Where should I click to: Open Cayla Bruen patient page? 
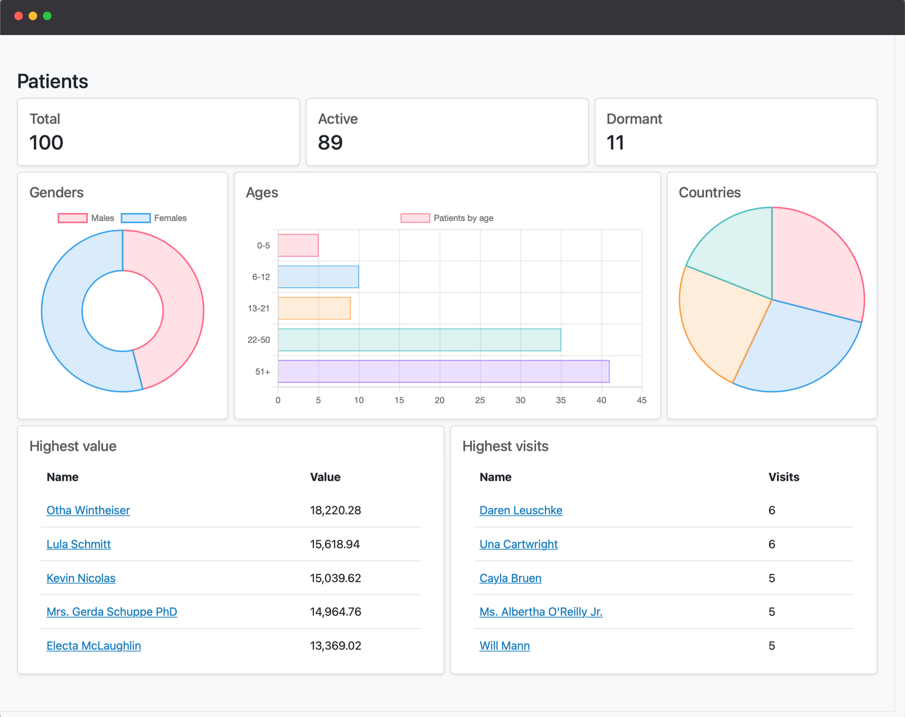point(510,578)
